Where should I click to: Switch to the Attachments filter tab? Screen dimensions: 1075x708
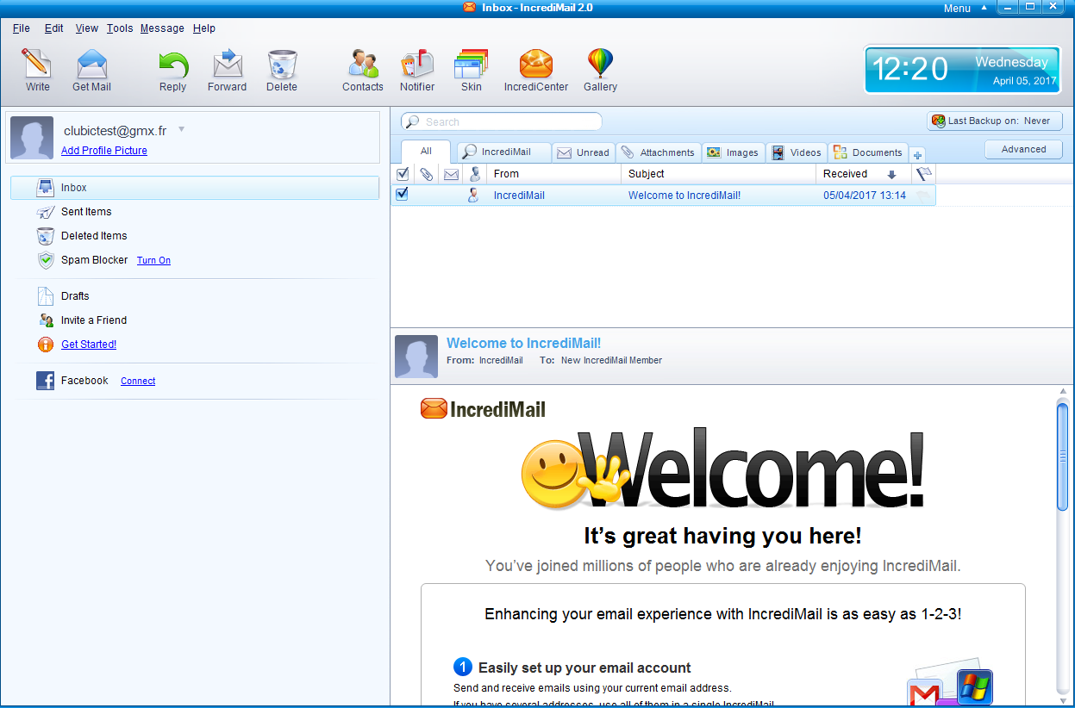(x=658, y=152)
